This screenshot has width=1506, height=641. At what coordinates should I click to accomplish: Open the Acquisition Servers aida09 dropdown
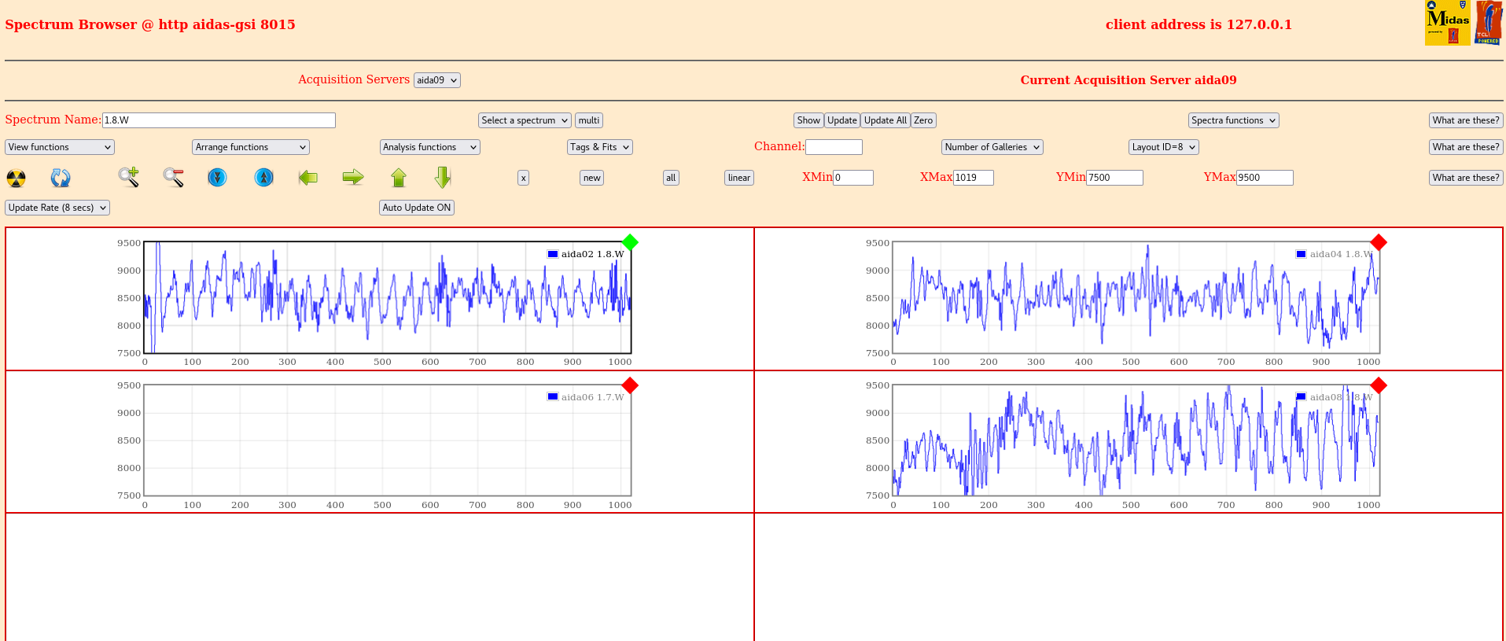click(436, 80)
